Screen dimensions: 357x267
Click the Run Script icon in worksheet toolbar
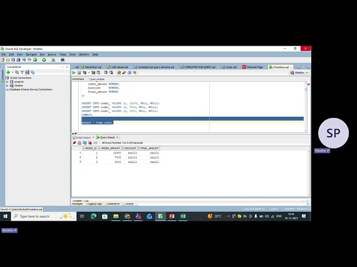tap(79, 73)
